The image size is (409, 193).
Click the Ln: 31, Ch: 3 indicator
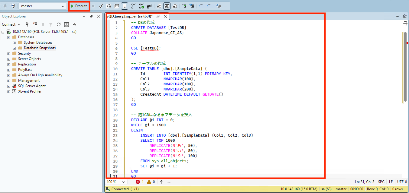[365, 182]
